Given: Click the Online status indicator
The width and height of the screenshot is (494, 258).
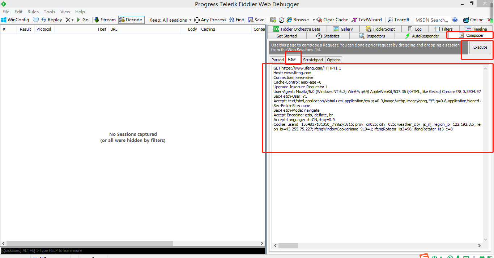Looking at the screenshot, I should [x=473, y=20].
